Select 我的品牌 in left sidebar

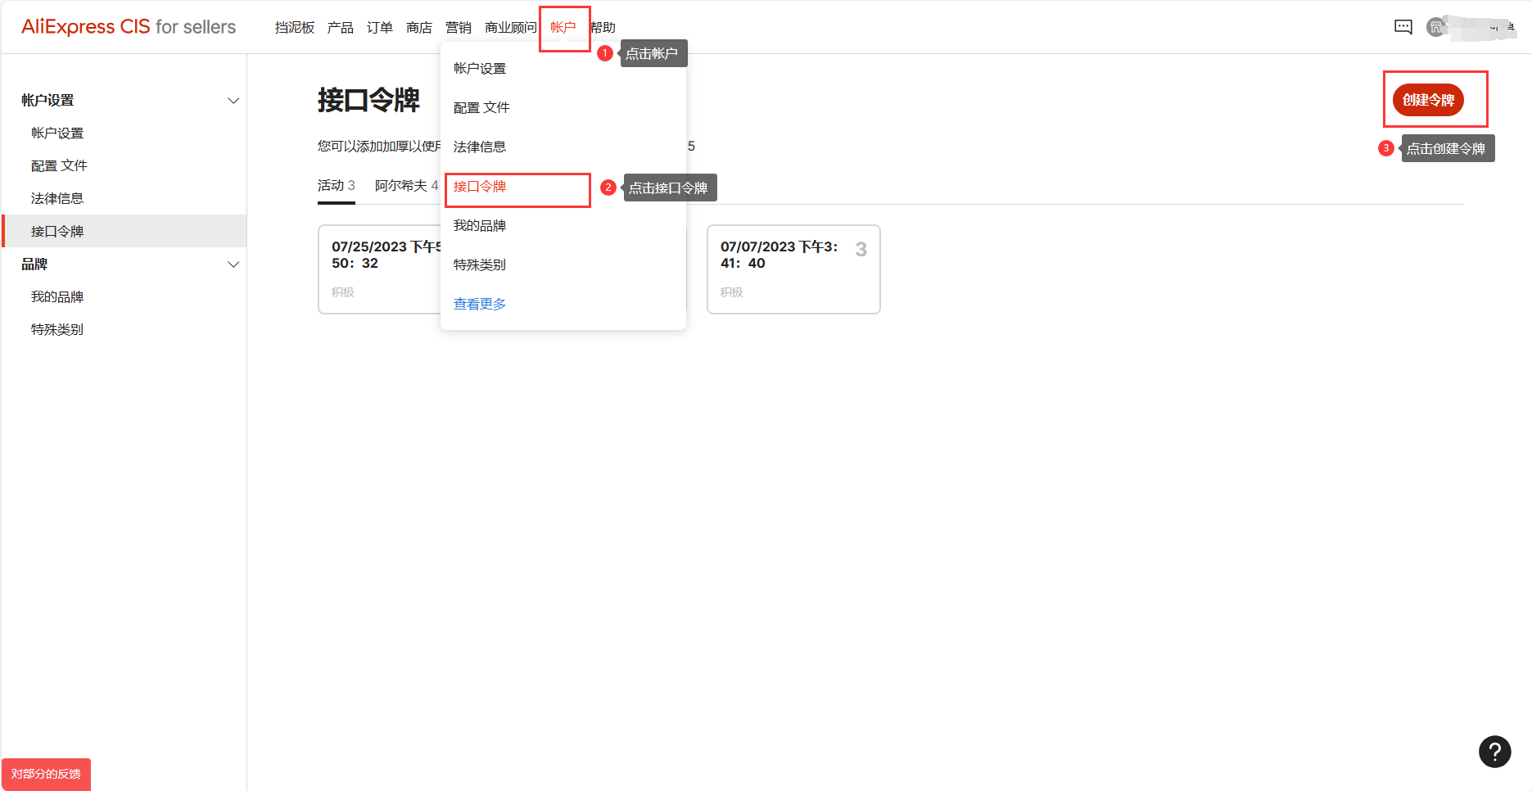pyautogui.click(x=57, y=297)
